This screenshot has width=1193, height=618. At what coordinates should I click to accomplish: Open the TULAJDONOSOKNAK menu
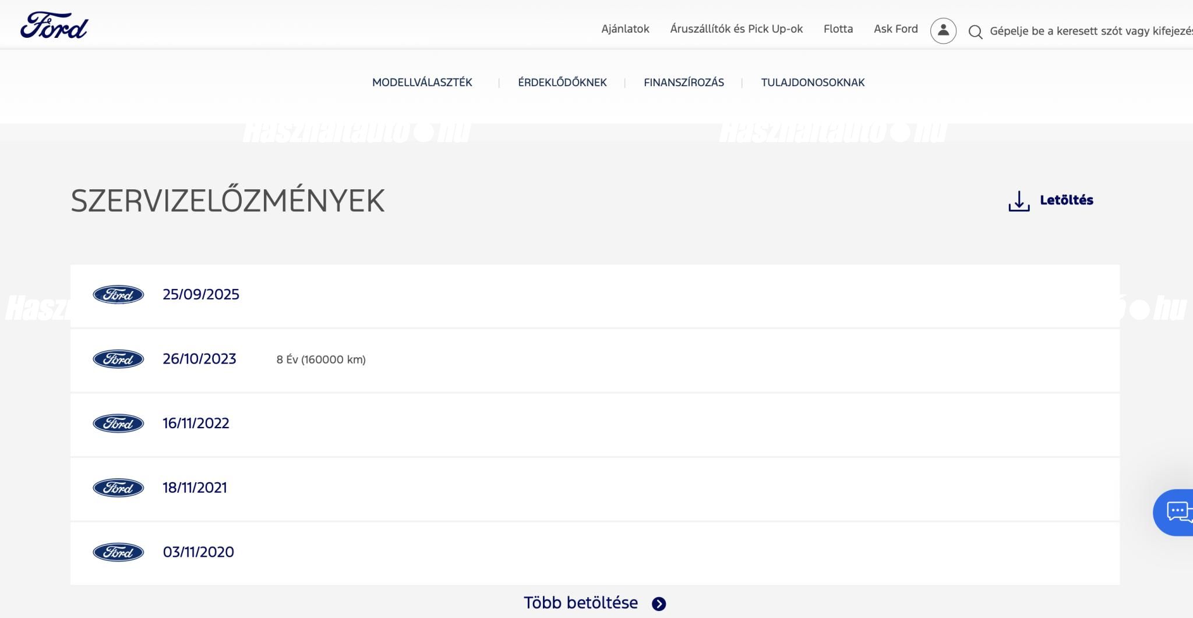(x=813, y=83)
